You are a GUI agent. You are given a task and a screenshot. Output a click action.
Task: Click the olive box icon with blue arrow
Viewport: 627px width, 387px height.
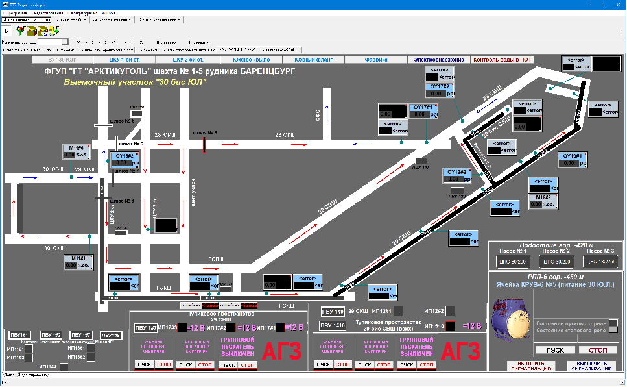(43, 31)
